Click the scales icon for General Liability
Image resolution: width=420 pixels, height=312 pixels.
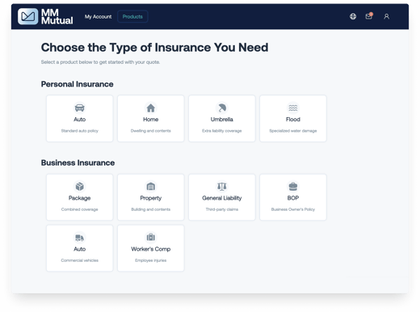coord(222,186)
